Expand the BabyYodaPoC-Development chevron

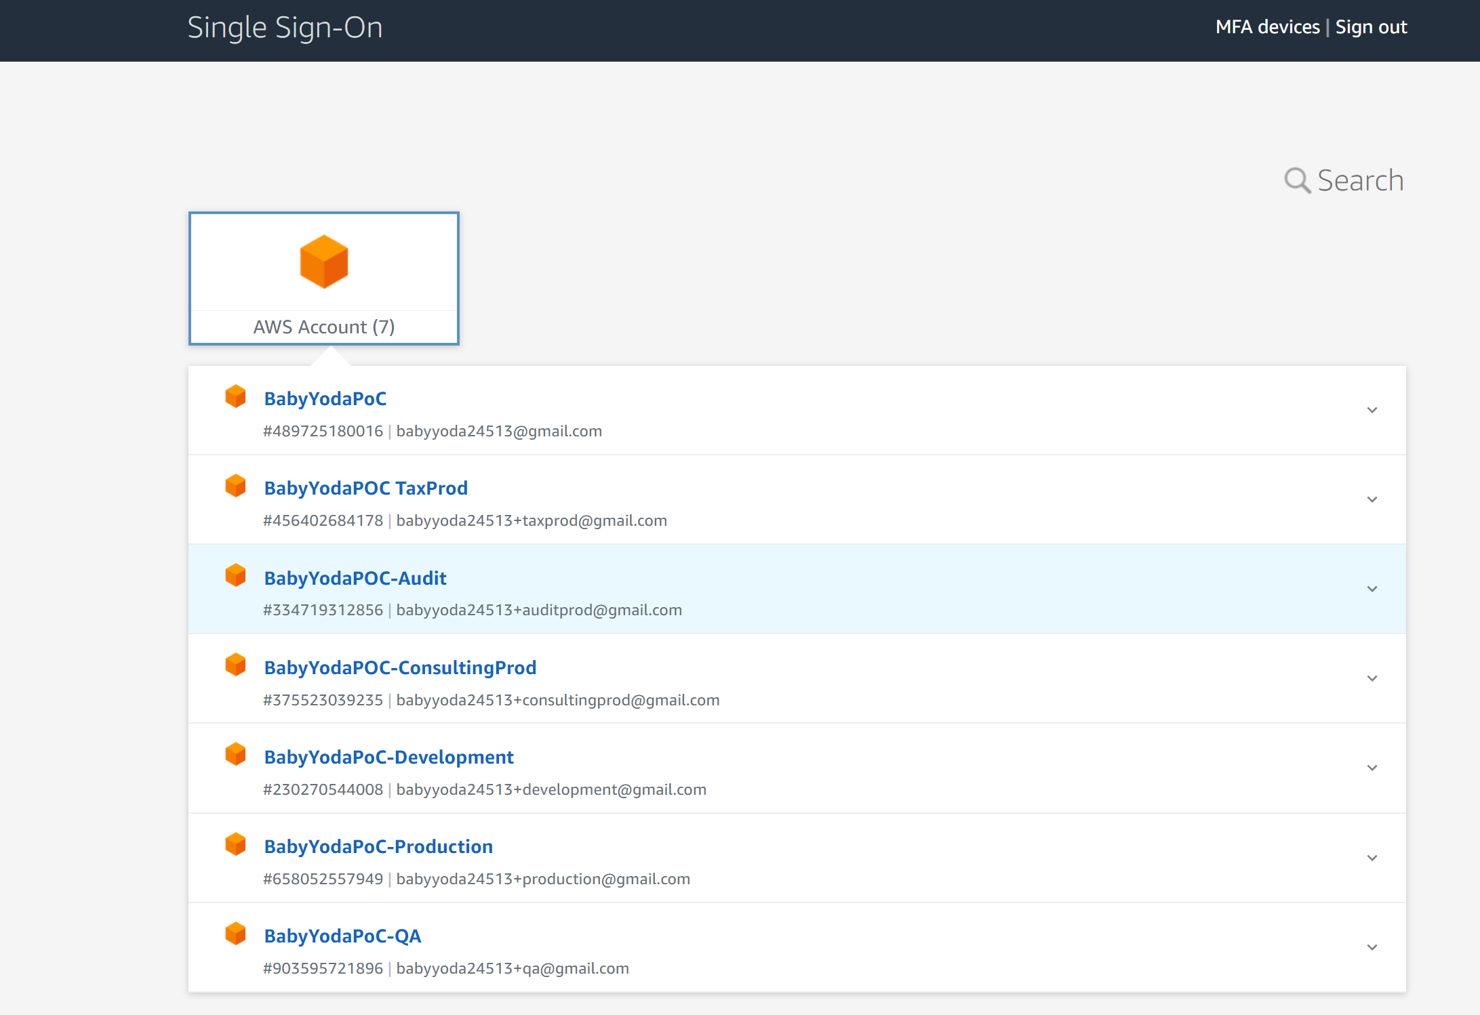click(1372, 768)
